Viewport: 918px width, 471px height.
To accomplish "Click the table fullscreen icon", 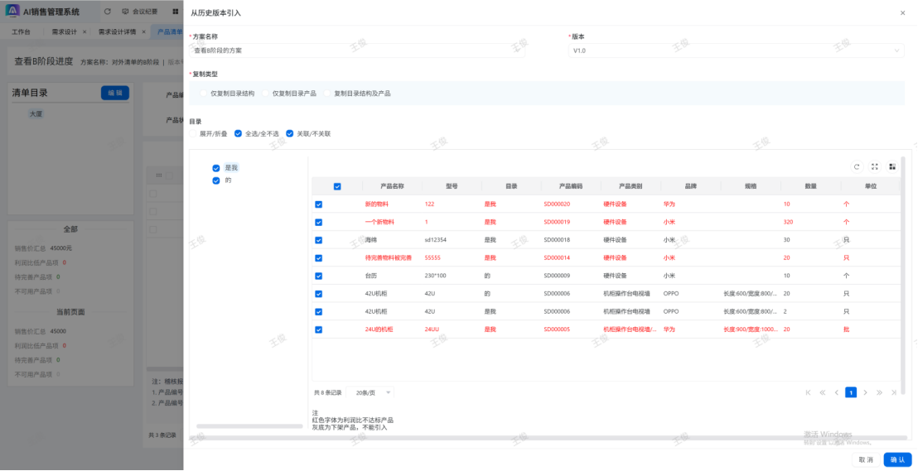I will click(x=874, y=166).
